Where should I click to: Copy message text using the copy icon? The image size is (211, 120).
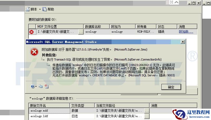[41, 86]
